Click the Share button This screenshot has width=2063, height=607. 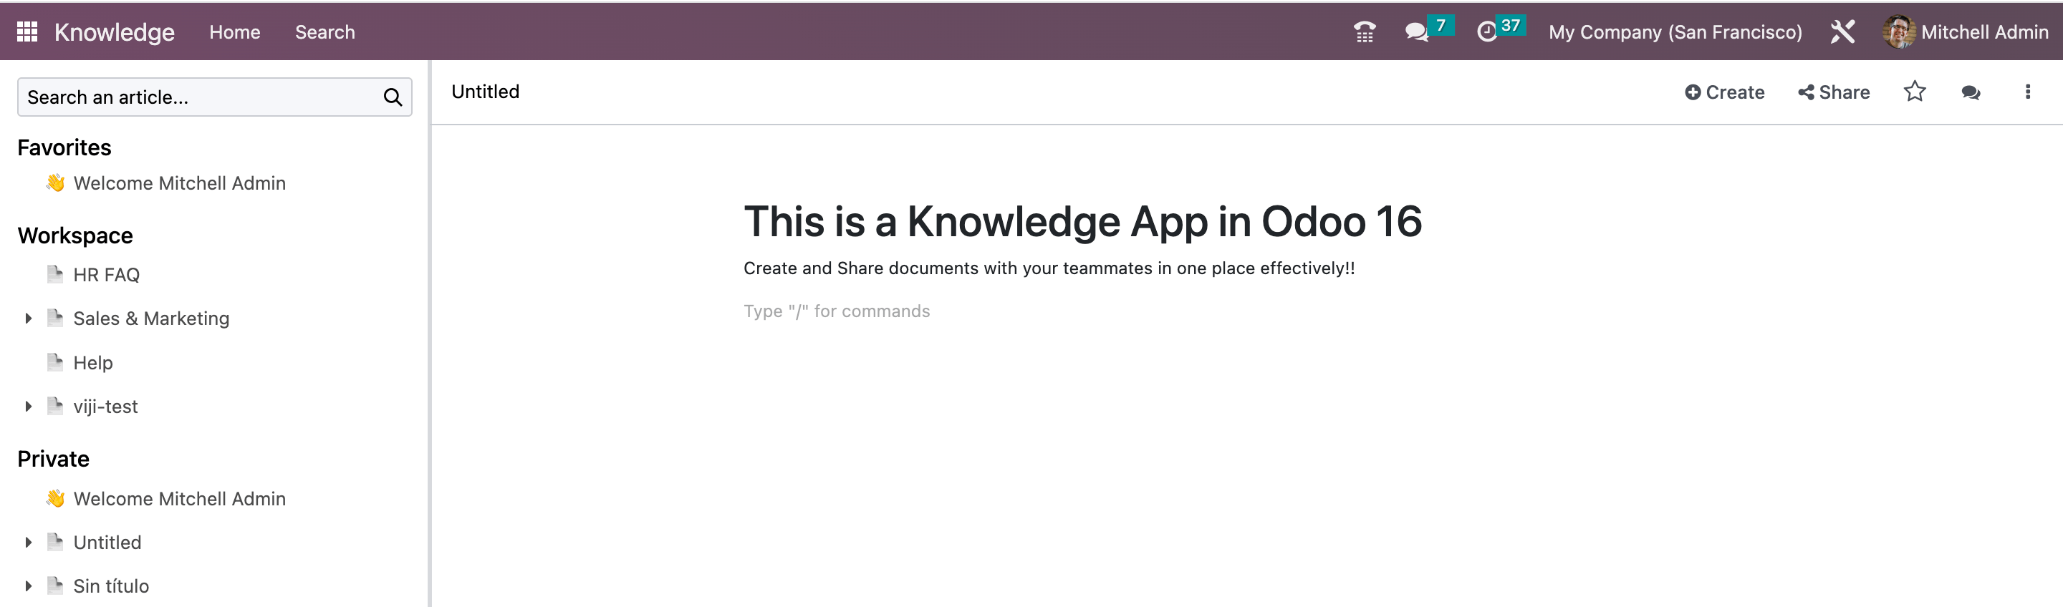click(x=1834, y=93)
